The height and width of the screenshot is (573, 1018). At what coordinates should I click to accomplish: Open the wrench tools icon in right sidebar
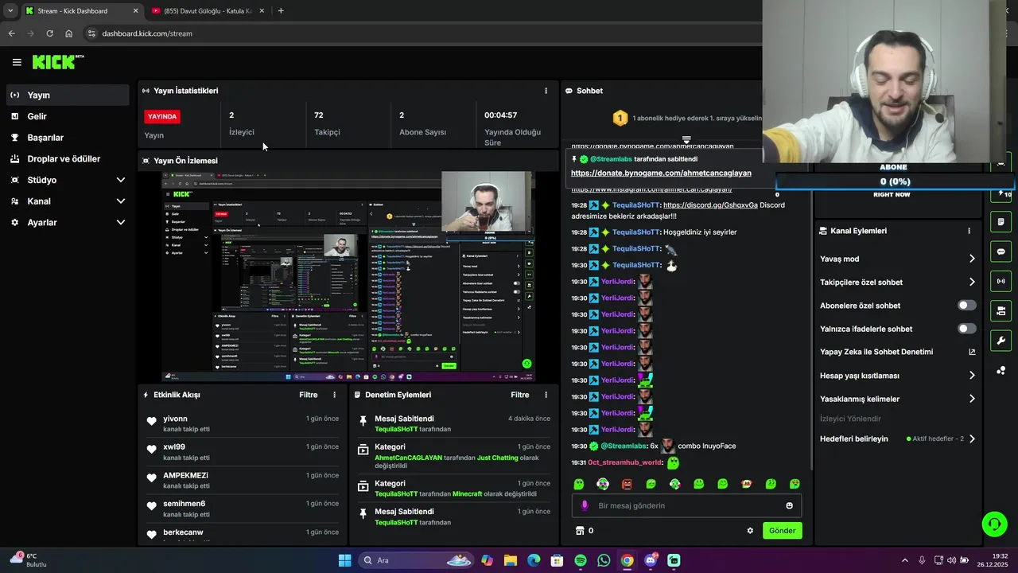tap(1001, 341)
